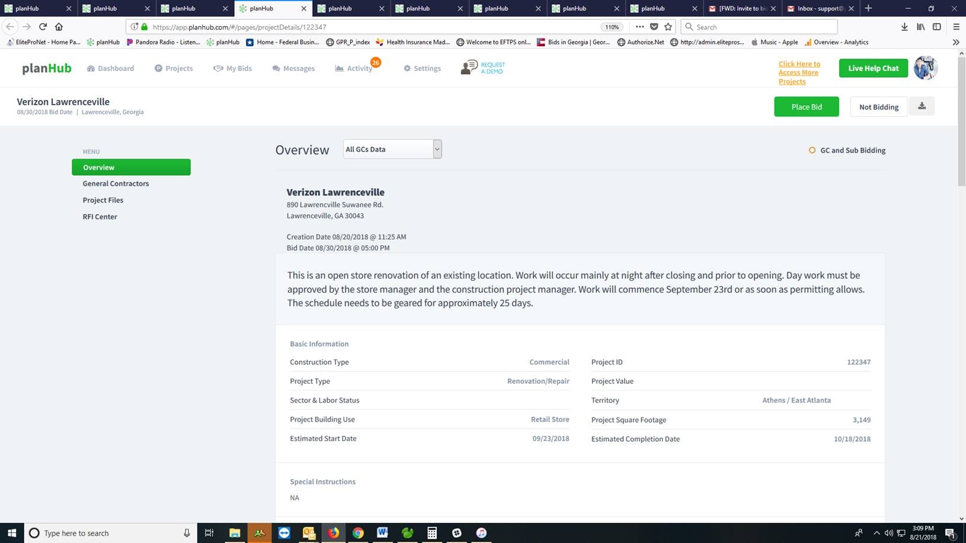Open File Explorer from the taskbar
Viewport: 966px width, 543px height.
click(235, 533)
